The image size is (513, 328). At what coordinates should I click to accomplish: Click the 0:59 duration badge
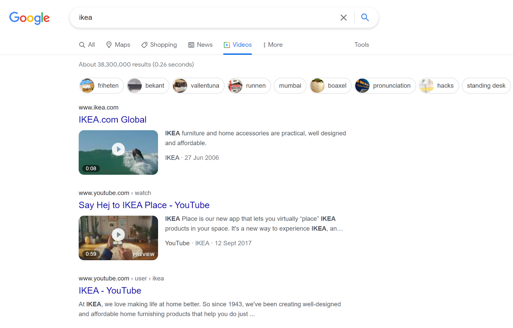[91, 254]
